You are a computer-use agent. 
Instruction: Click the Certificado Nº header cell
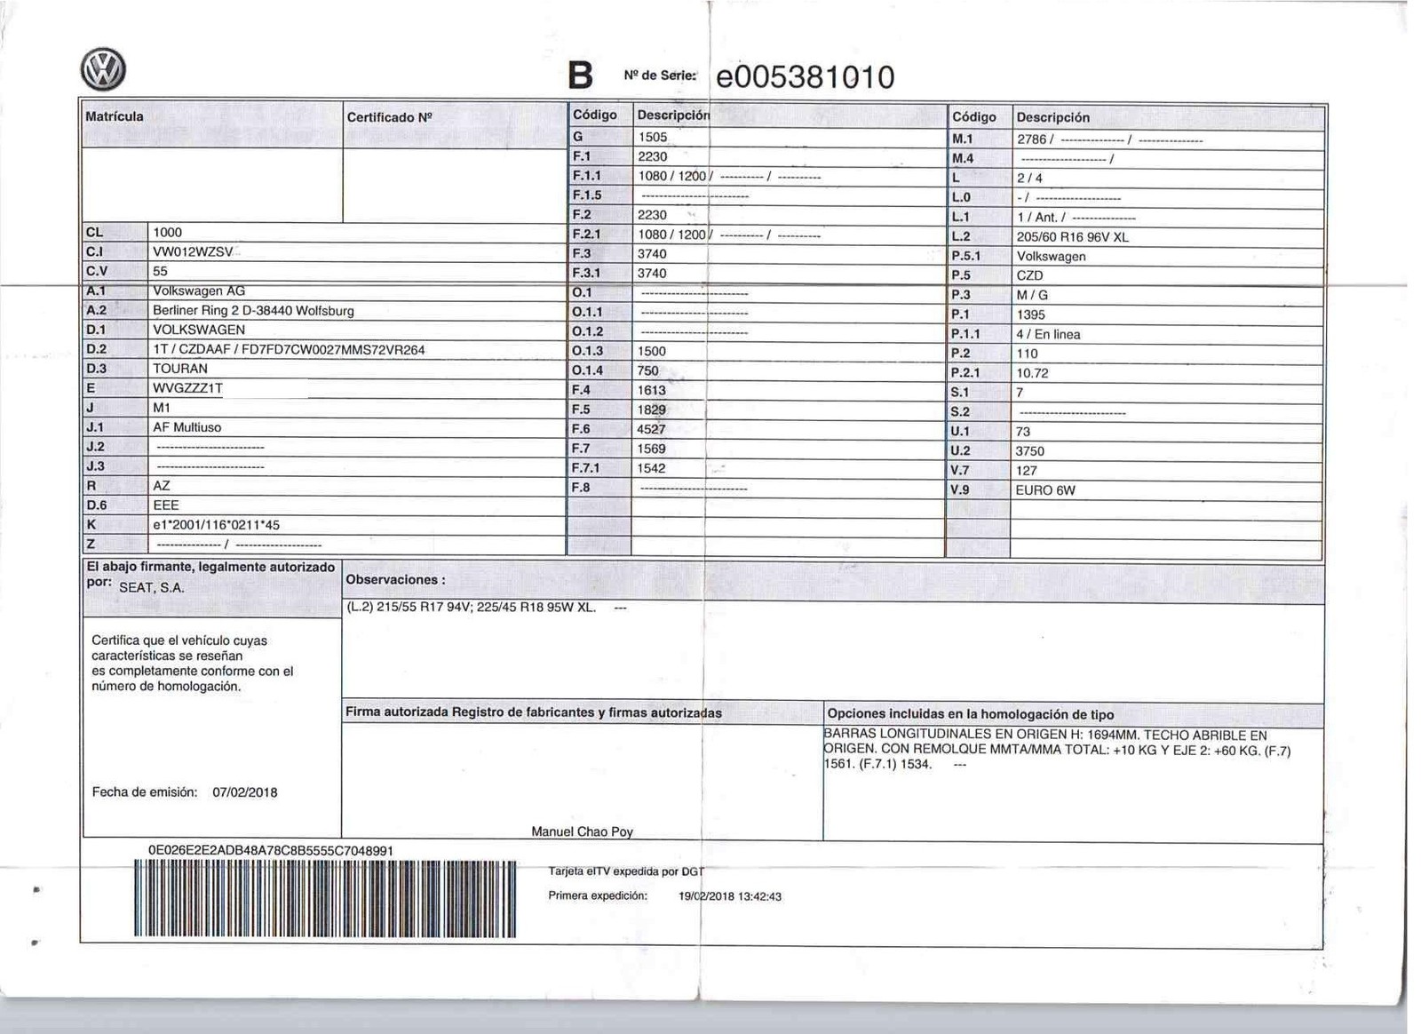(x=454, y=124)
